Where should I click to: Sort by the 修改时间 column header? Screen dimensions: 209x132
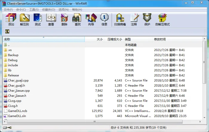click(177, 39)
